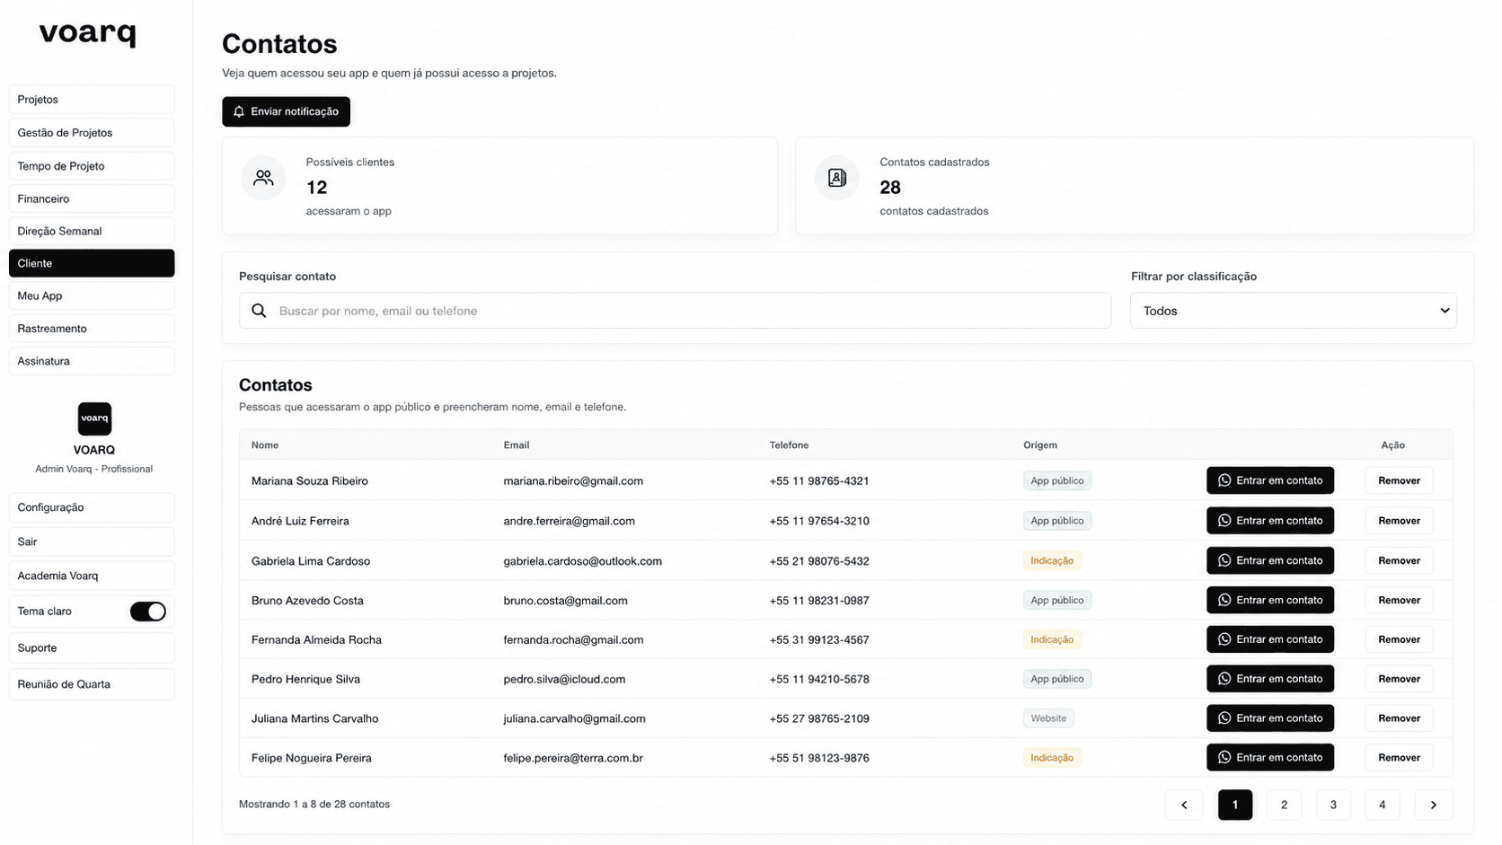This screenshot has height=845, width=1502.
Task: Open Rastreamento in the sidebar
Action: (92, 329)
